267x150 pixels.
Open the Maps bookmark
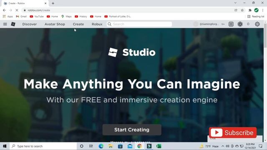point(66,17)
